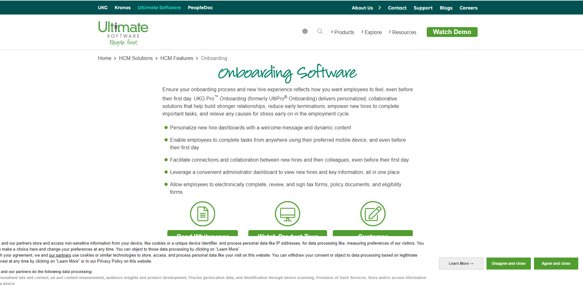Screen dimensions: 583x285
Task: Click the globe language selector icon
Action: pos(305,31)
